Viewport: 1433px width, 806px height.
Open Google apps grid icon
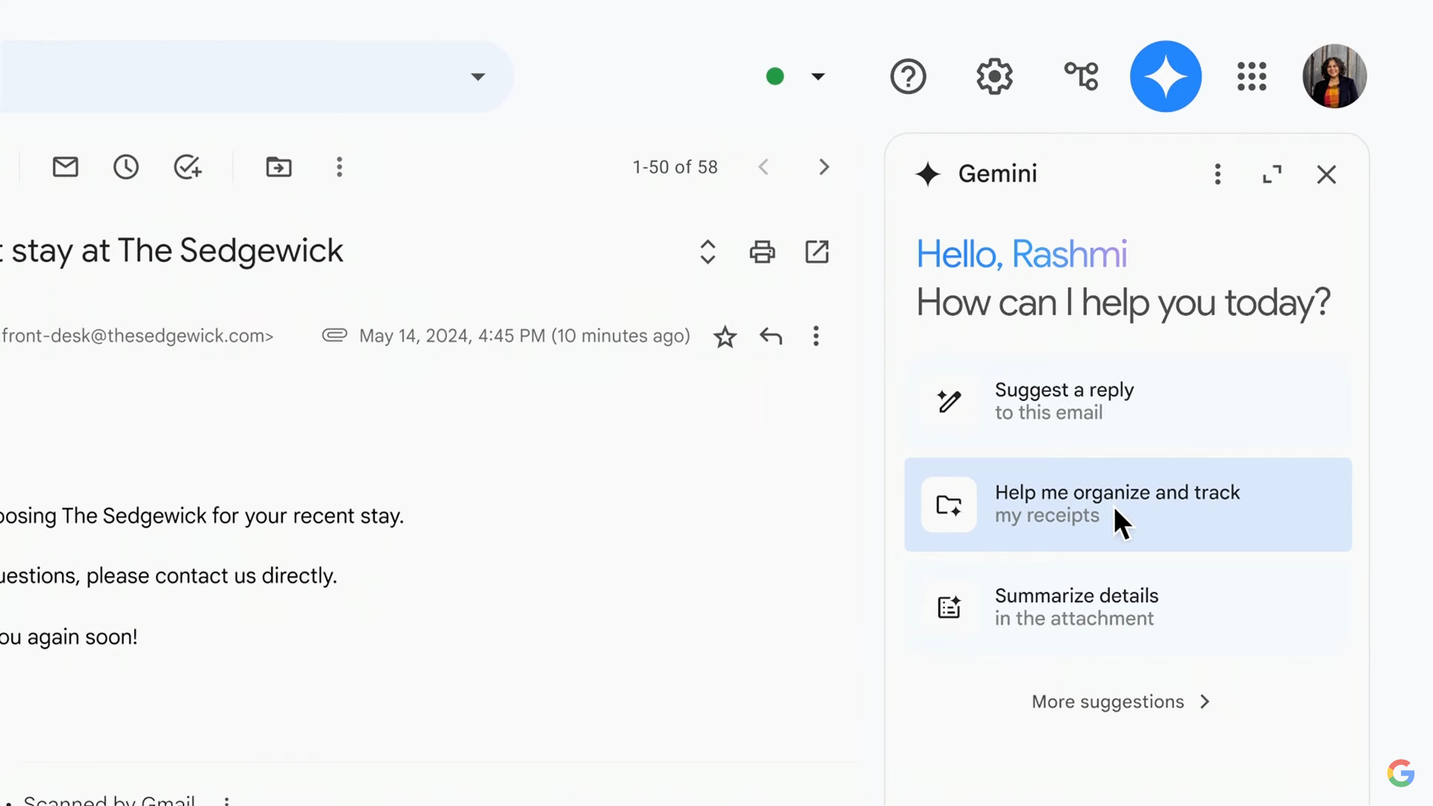tap(1251, 76)
